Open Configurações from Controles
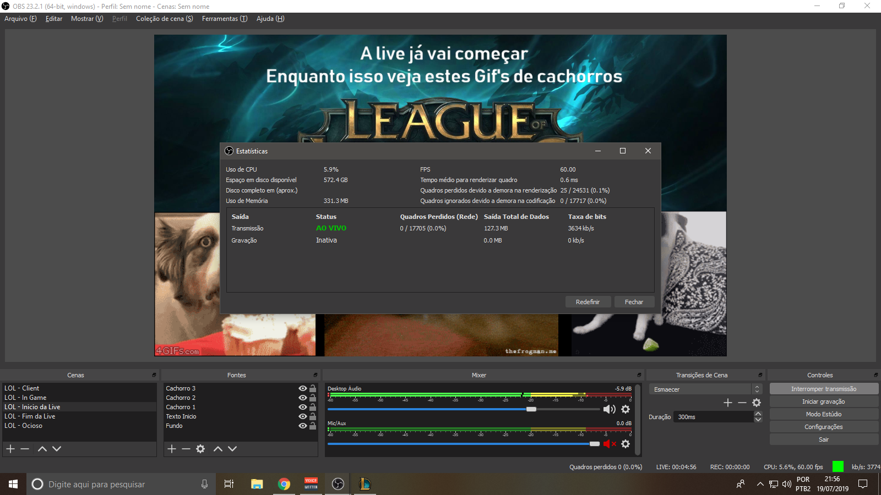Screen dimensions: 881x495 [824, 427]
